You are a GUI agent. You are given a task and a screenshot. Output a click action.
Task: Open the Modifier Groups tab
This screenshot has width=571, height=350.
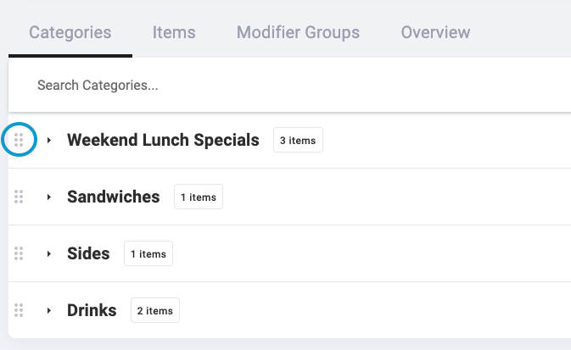pyautogui.click(x=298, y=32)
